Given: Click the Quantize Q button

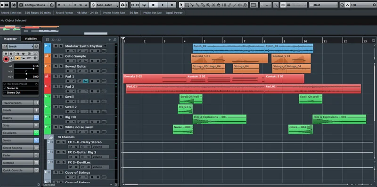Looking at the screenshot, I should 342,5.
